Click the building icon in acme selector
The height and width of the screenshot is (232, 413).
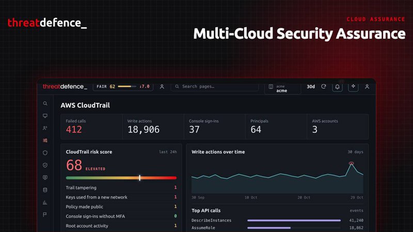(271, 87)
